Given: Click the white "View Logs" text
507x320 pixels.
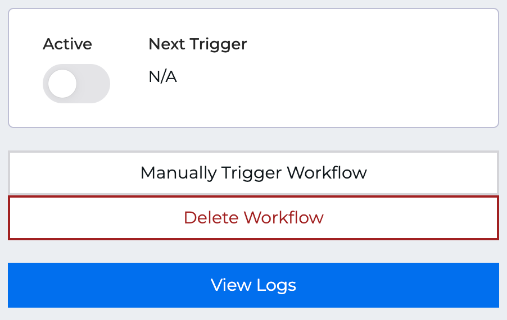Looking at the screenshot, I should point(254,285).
